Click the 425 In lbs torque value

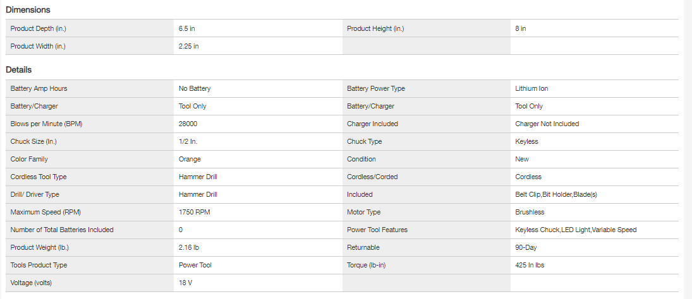click(x=530, y=265)
